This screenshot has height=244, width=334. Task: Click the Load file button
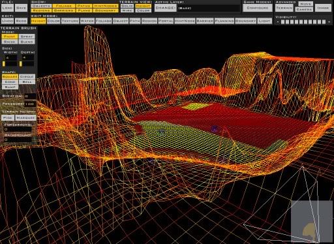pos(7,8)
